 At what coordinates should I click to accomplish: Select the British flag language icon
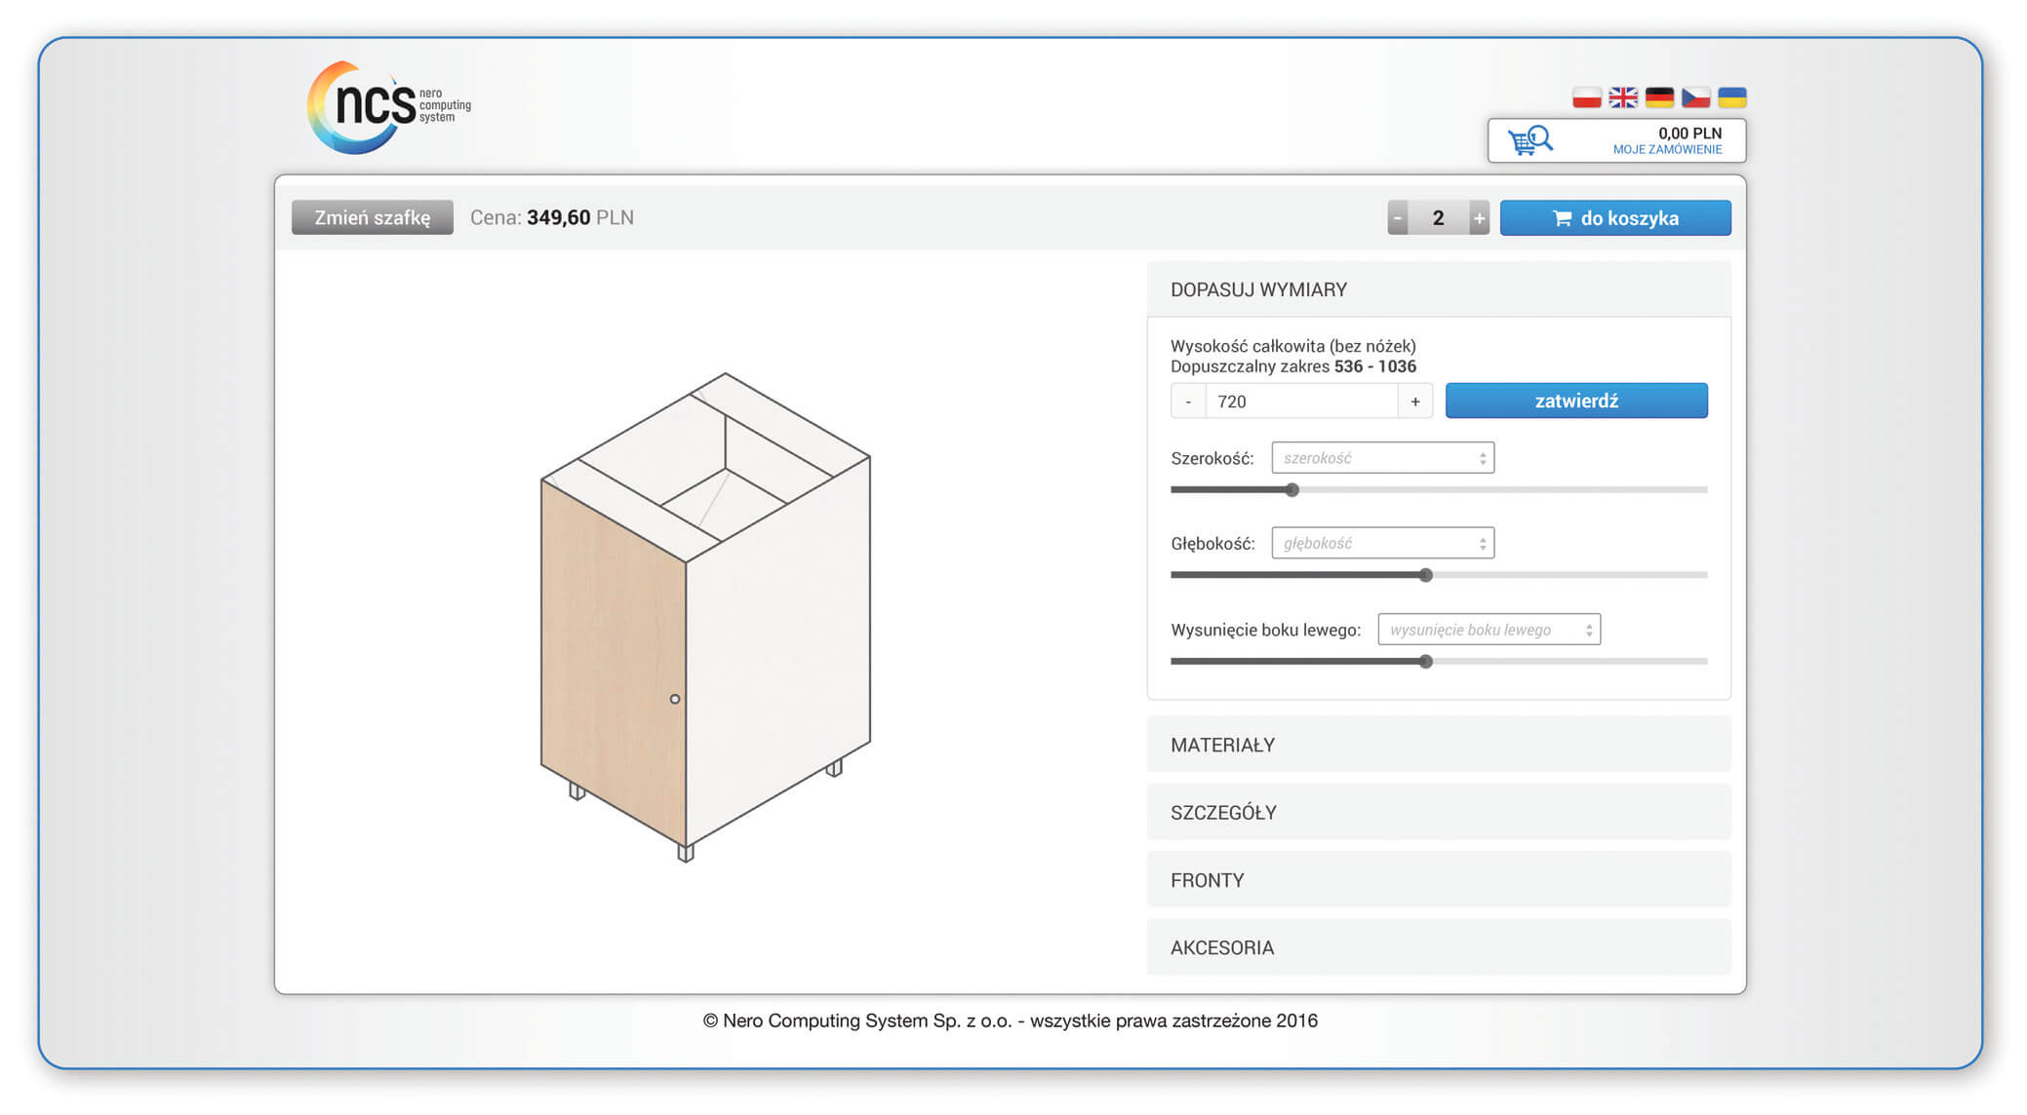point(1623,97)
